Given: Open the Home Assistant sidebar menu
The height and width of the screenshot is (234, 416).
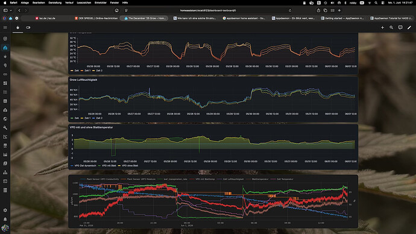Looking at the screenshot, I should tap(5, 27).
